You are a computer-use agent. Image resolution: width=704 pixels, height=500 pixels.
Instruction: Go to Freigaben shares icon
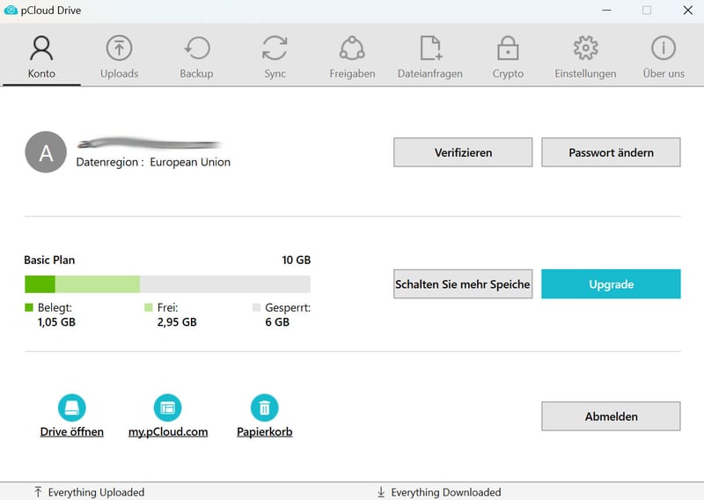click(x=352, y=48)
